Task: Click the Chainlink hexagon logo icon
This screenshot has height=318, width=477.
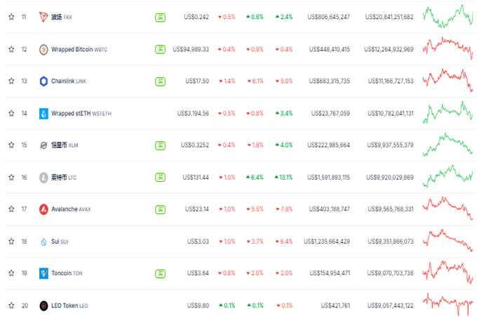Action: 43,81
